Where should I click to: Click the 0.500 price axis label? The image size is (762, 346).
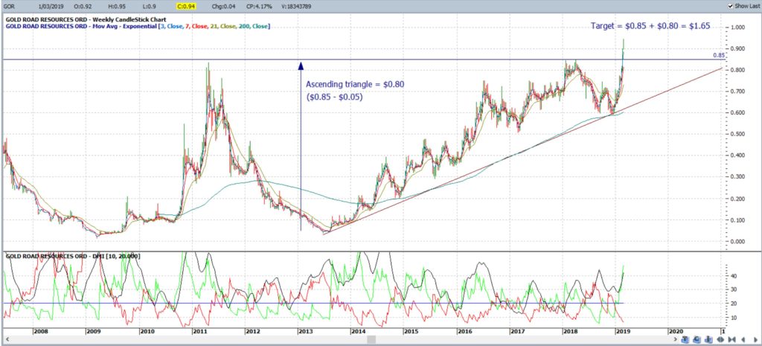pos(736,134)
